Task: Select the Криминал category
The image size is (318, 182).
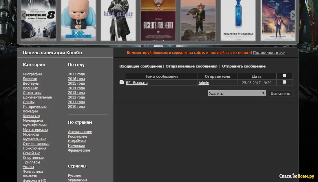Action: (x=31, y=116)
